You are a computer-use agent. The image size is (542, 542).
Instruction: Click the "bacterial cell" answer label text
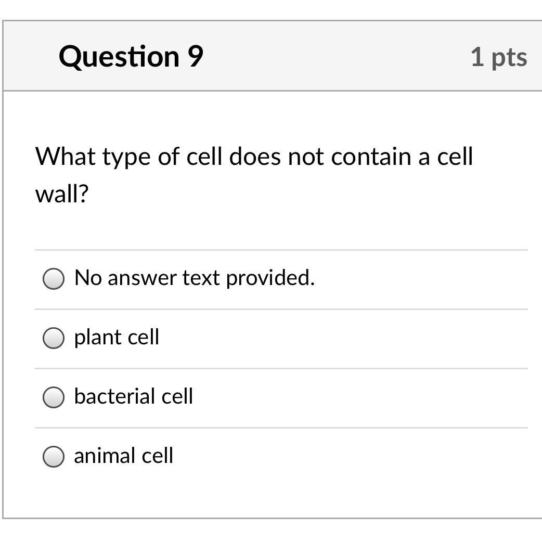[x=134, y=396]
